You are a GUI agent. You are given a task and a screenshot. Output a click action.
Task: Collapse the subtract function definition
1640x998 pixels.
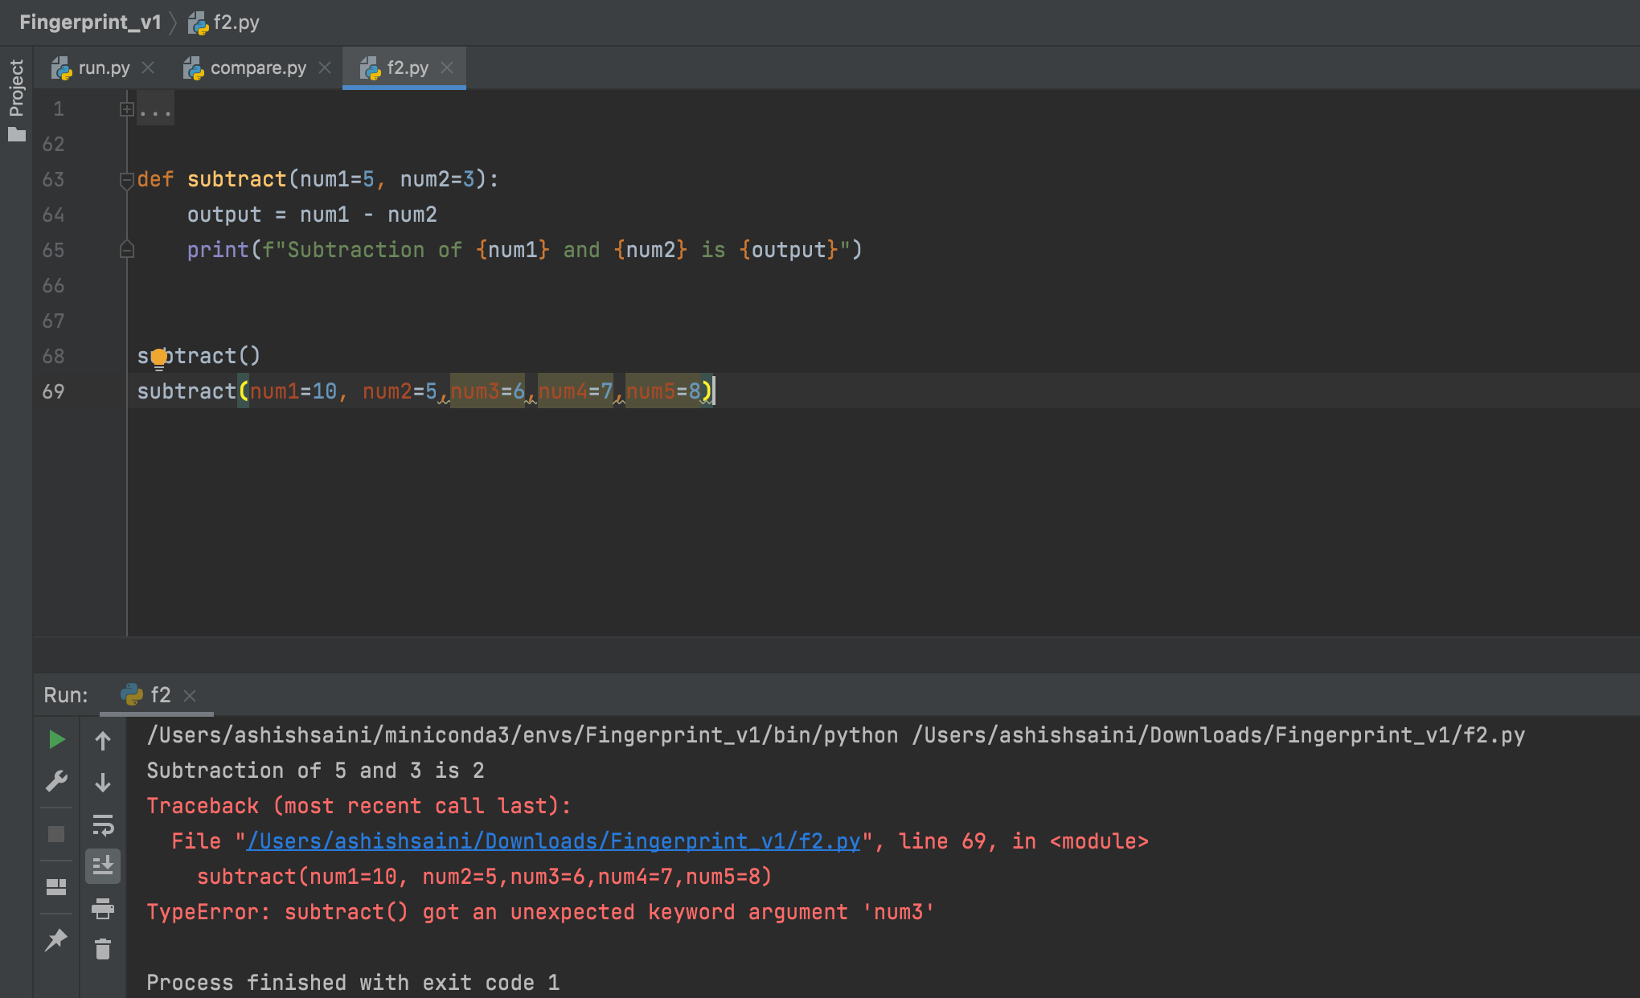pos(126,180)
